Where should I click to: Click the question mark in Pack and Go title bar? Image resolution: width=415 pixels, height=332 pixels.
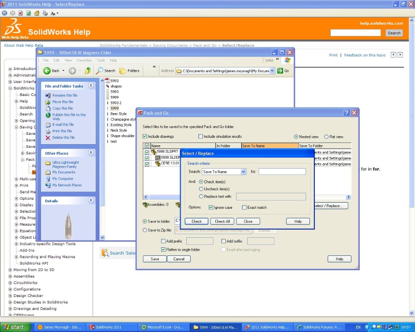click(x=346, y=113)
